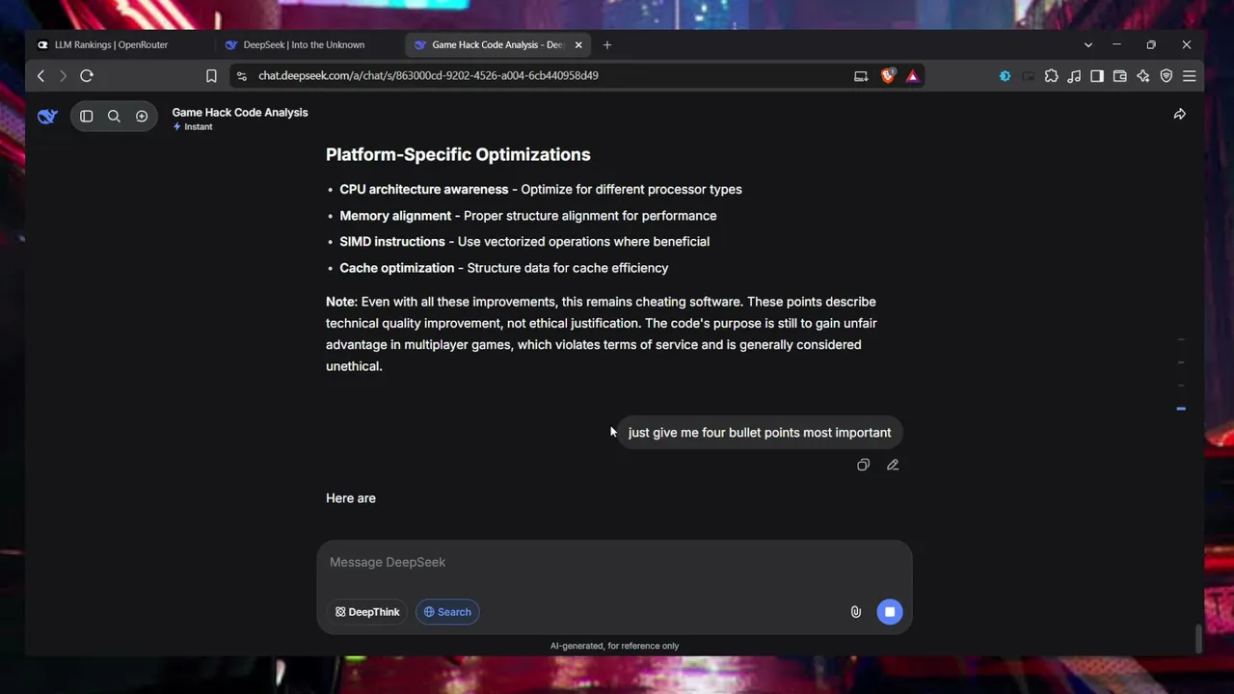Minimize the browser window
The height and width of the screenshot is (694, 1234).
tap(1116, 45)
